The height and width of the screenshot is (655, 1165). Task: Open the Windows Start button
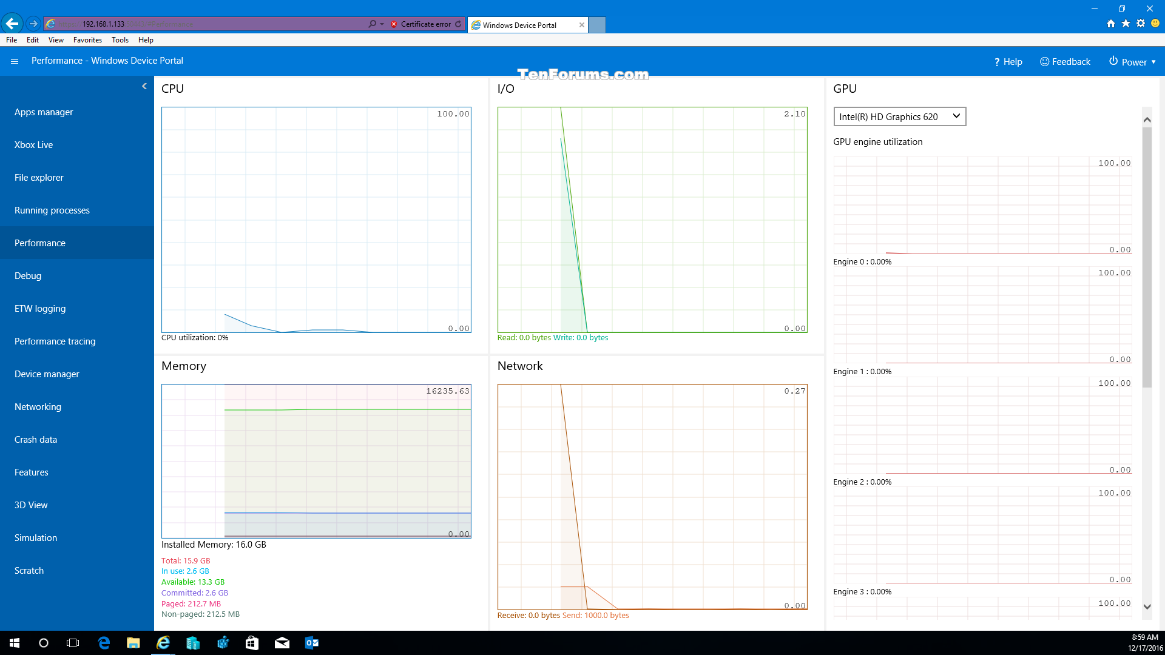point(15,643)
